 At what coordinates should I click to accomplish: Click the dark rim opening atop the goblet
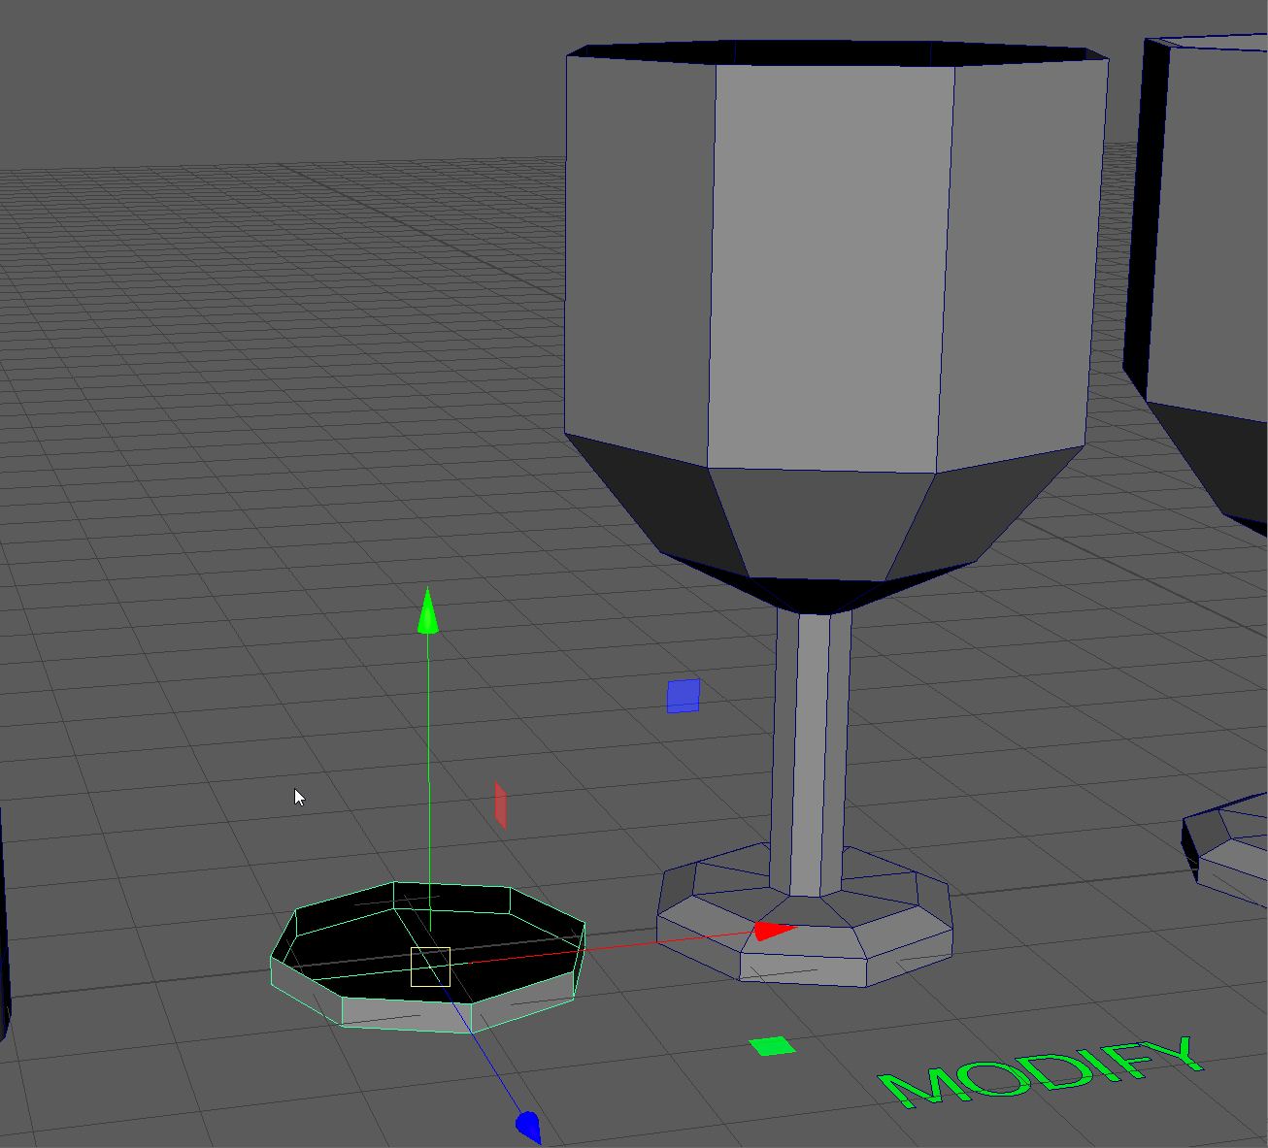tap(835, 52)
